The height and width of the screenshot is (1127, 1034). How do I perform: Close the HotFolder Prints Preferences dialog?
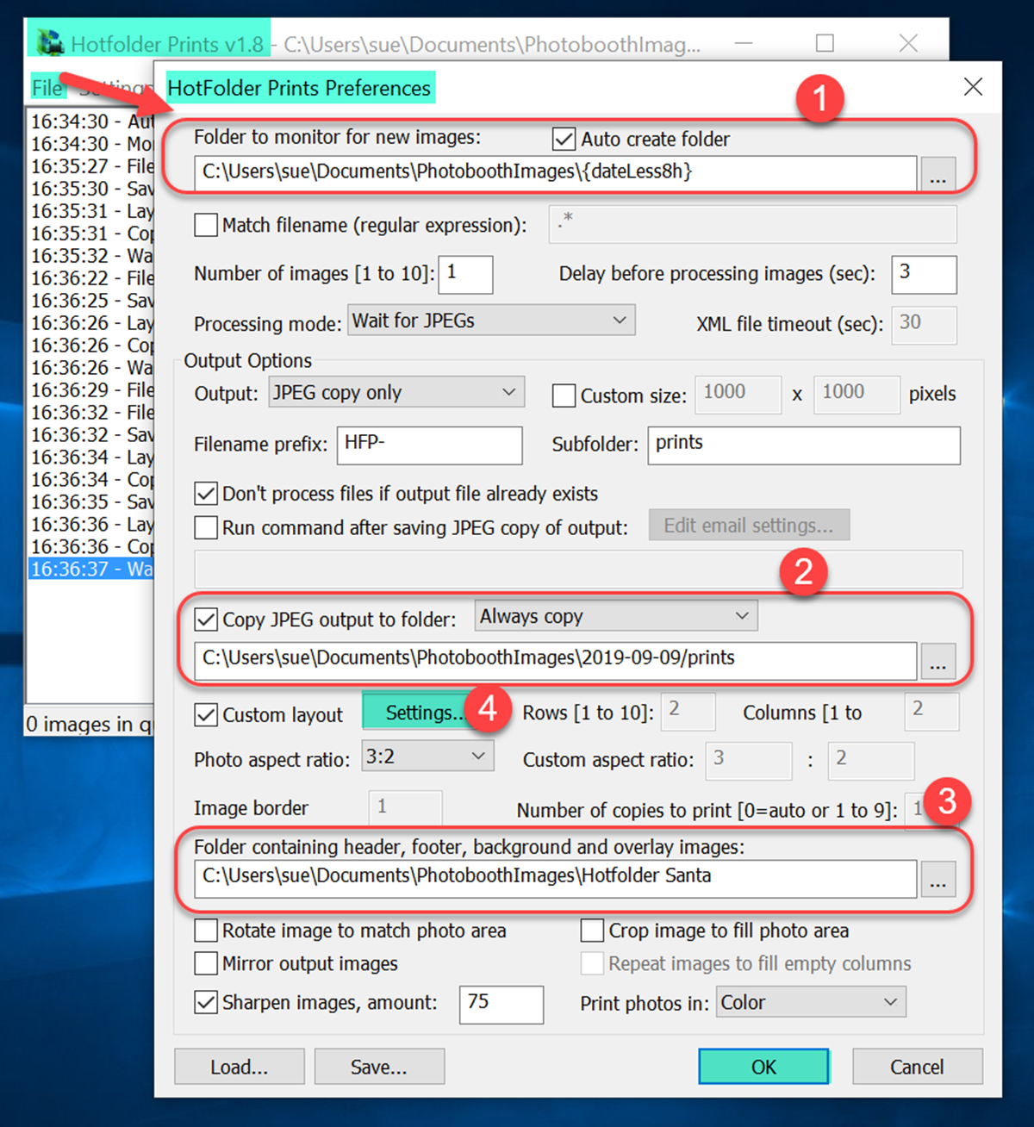tap(973, 86)
